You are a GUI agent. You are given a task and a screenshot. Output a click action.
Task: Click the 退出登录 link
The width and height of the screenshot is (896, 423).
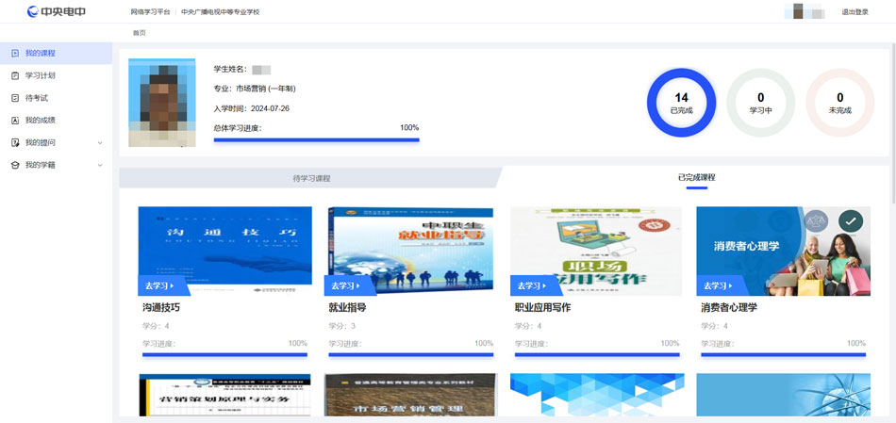pyautogui.click(x=855, y=12)
